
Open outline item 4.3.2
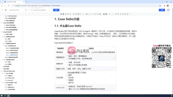(x=11, y=57)
